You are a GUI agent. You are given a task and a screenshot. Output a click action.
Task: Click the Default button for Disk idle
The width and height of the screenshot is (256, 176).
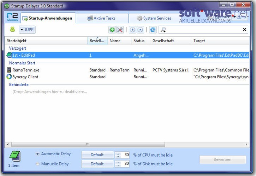click(97, 164)
